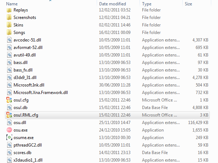Click the x3daudio1_1.dll file icon
The height and width of the screenshot is (163, 218).
(9, 160)
